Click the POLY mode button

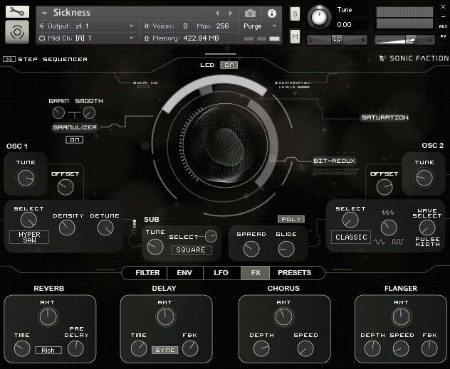coord(291,219)
